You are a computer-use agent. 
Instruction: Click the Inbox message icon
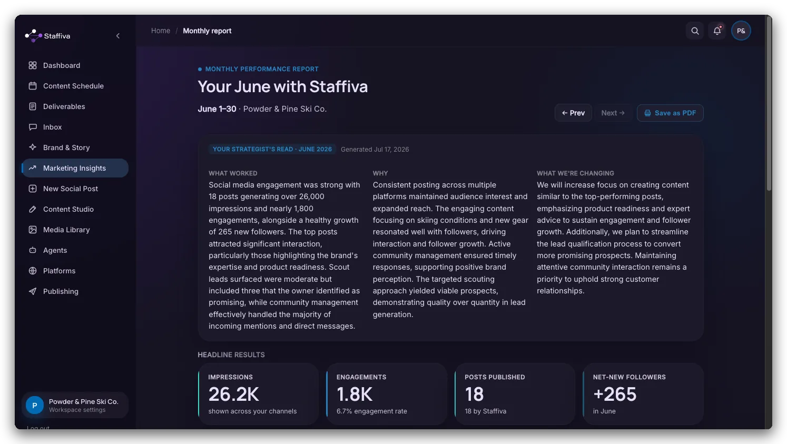(x=33, y=127)
